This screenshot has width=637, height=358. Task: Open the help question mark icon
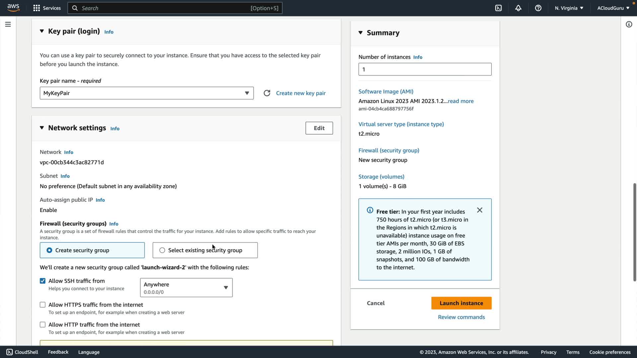538,8
